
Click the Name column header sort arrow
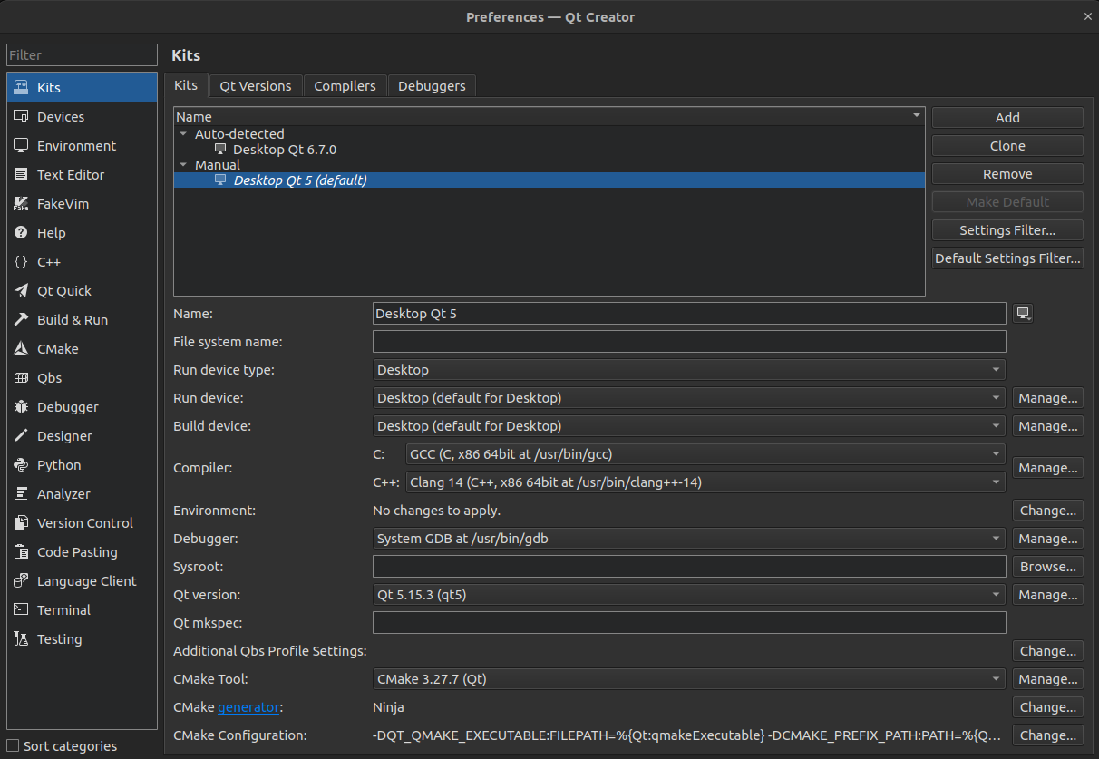pos(917,116)
